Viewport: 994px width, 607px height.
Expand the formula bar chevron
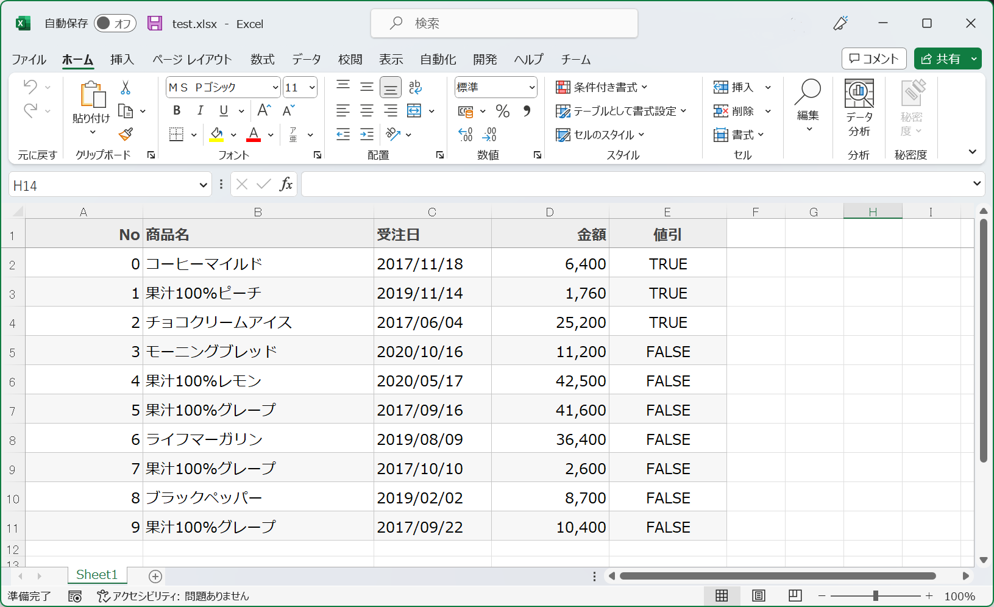tap(977, 183)
